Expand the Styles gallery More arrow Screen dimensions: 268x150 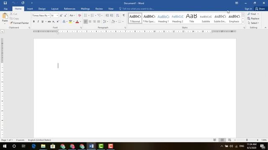click(x=243, y=22)
